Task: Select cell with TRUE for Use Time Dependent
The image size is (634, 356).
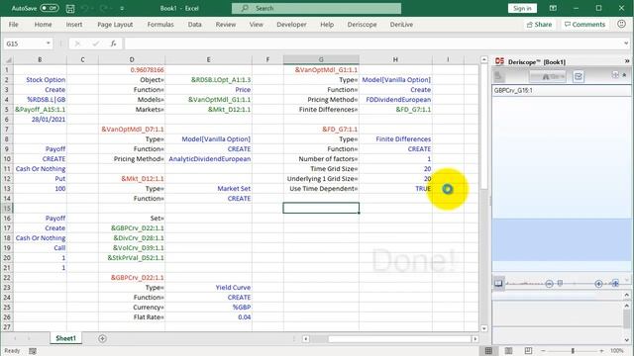Action: point(395,189)
